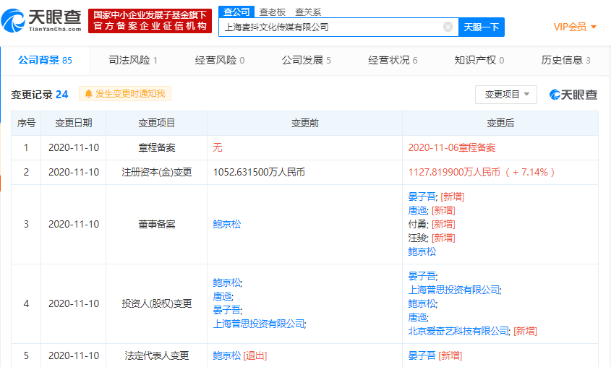The width and height of the screenshot is (611, 367).
Task: Open 鲍京松 link in 董事备案 before column
Action: click(226, 224)
